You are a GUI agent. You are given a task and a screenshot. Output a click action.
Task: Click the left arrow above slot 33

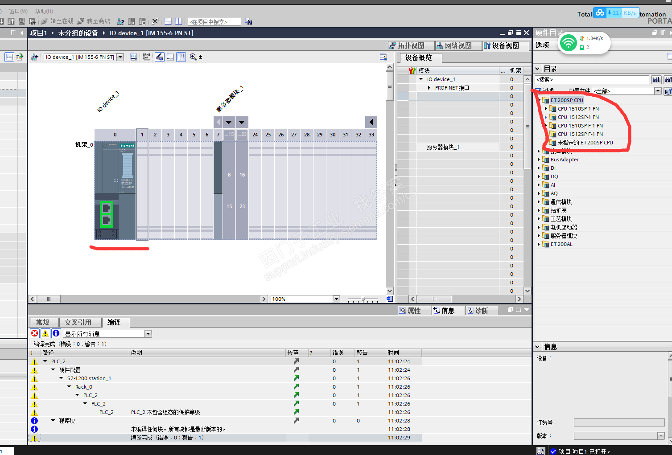(x=371, y=122)
